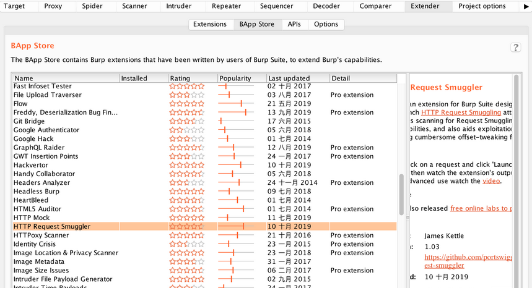Sort the list by the Name column

[x=65, y=78]
